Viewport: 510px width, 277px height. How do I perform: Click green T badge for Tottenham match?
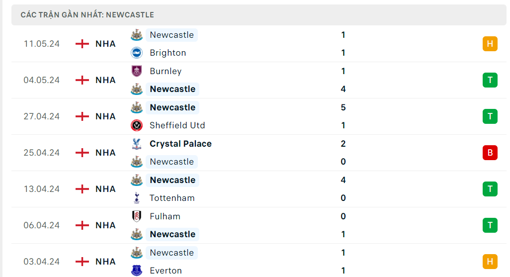[490, 189]
